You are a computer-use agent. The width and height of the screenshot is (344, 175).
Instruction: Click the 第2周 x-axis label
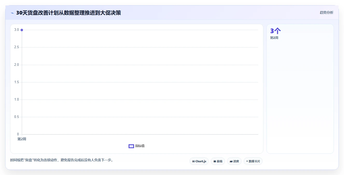click(22, 139)
